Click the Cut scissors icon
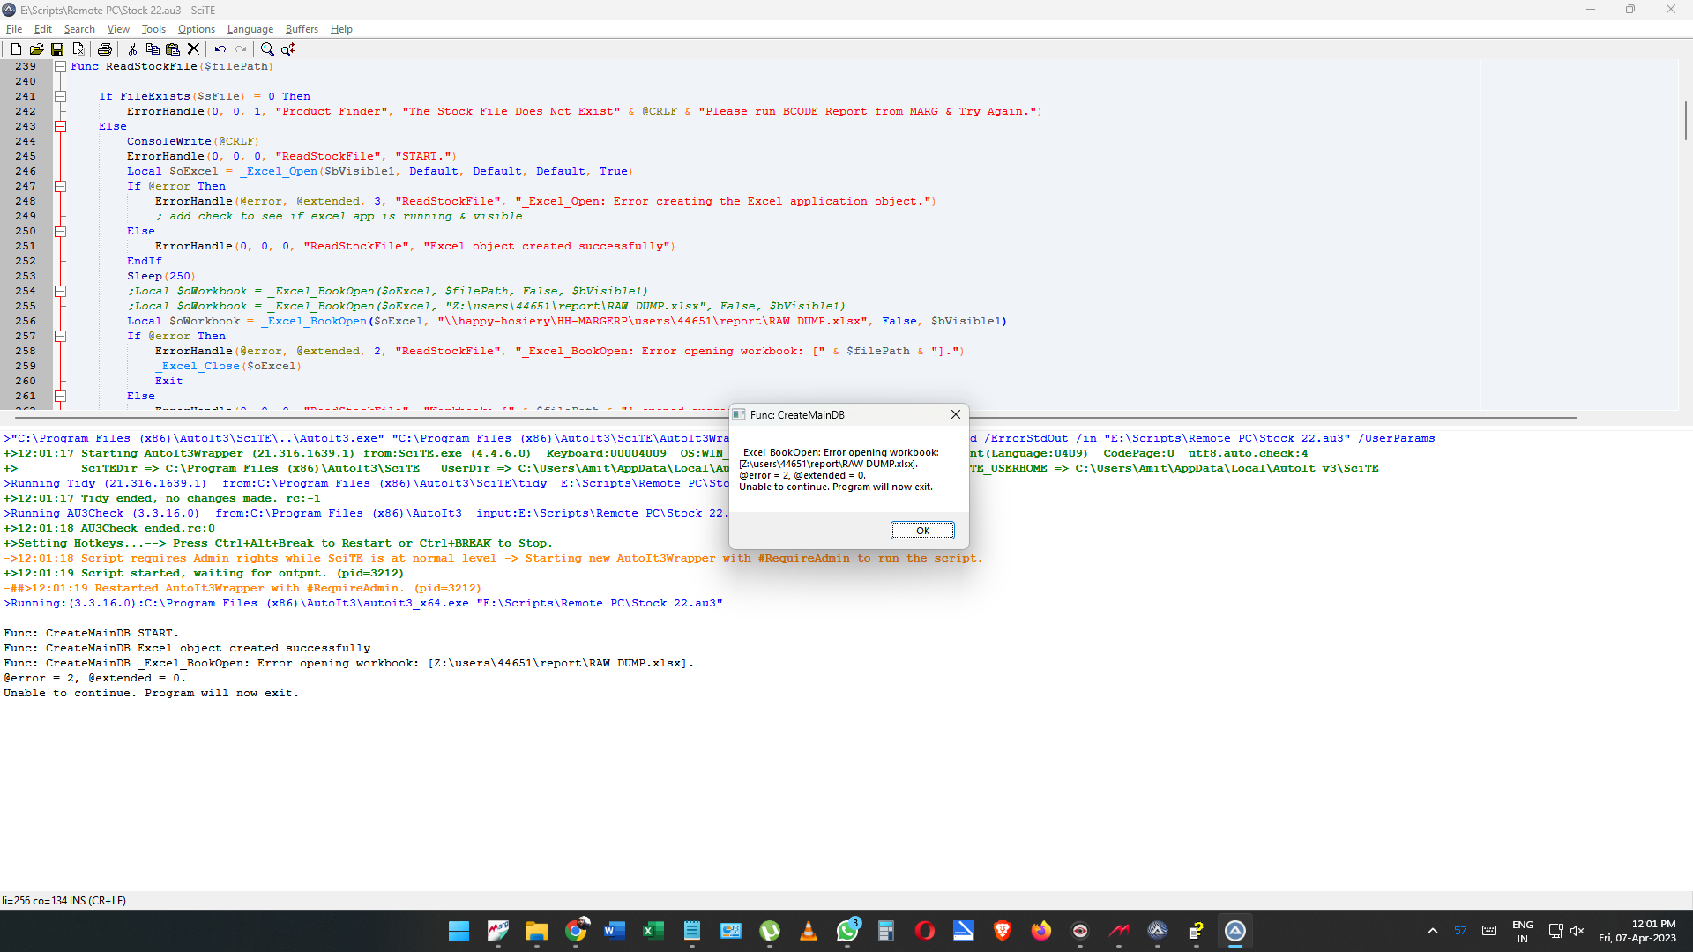This screenshot has width=1693, height=952. [x=132, y=49]
